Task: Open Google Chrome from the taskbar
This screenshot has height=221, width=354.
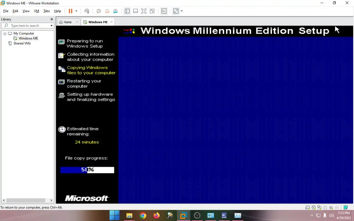Action: pos(143,215)
